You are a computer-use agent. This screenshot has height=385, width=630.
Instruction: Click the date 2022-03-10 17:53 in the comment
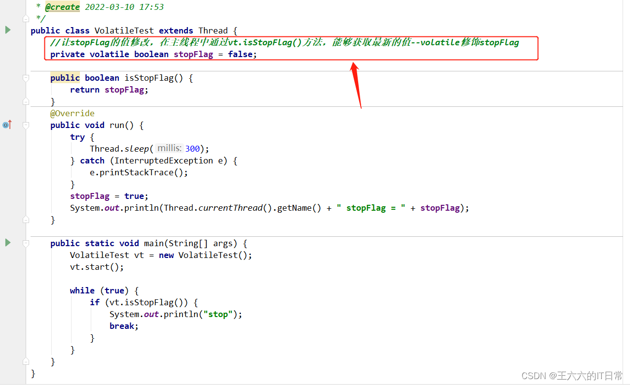click(x=124, y=7)
